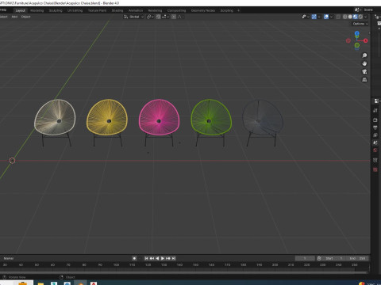Switch to the Shading workspace tab
This screenshot has width=381, height=285.
tap(117, 10)
